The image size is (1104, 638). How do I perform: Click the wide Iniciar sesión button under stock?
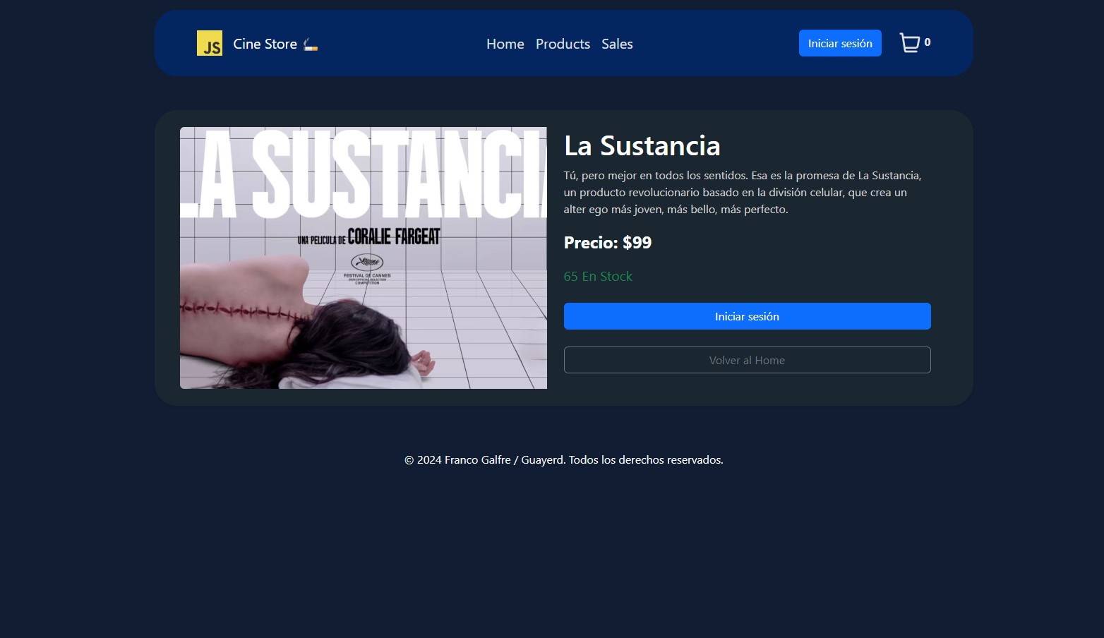click(747, 316)
